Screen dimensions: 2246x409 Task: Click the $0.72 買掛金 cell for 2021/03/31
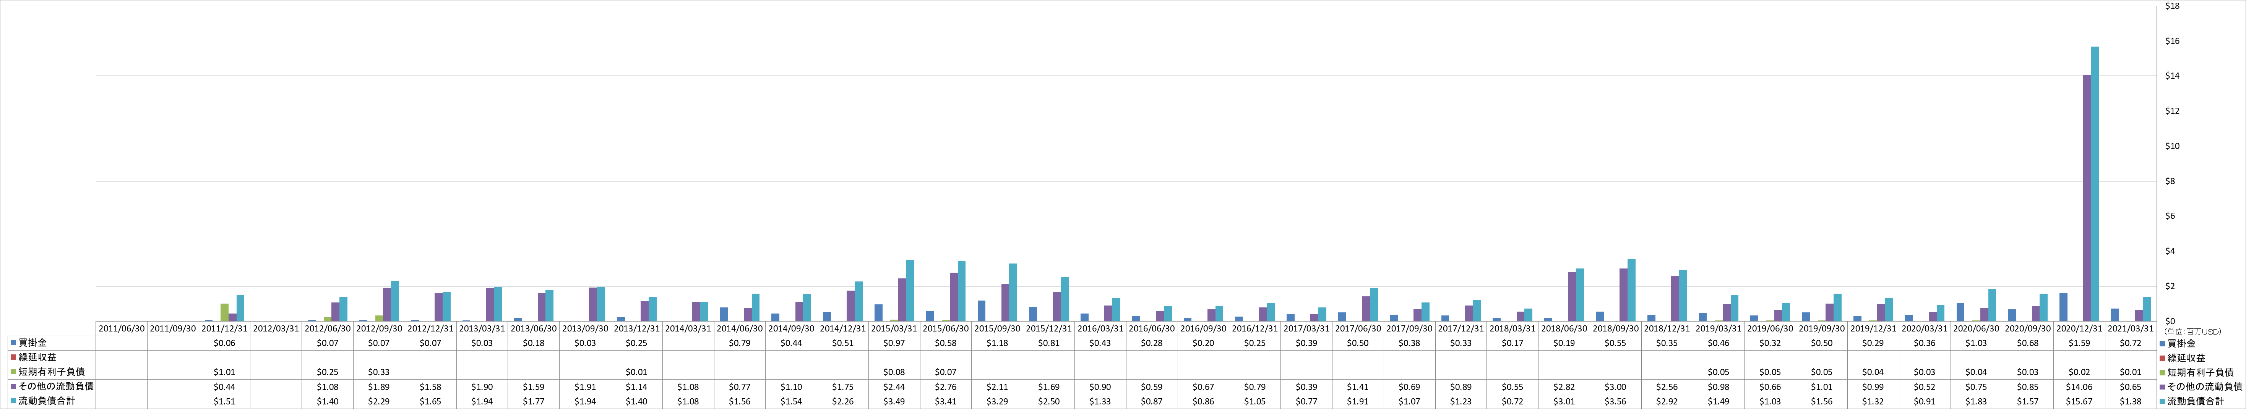pyautogui.click(x=2130, y=343)
